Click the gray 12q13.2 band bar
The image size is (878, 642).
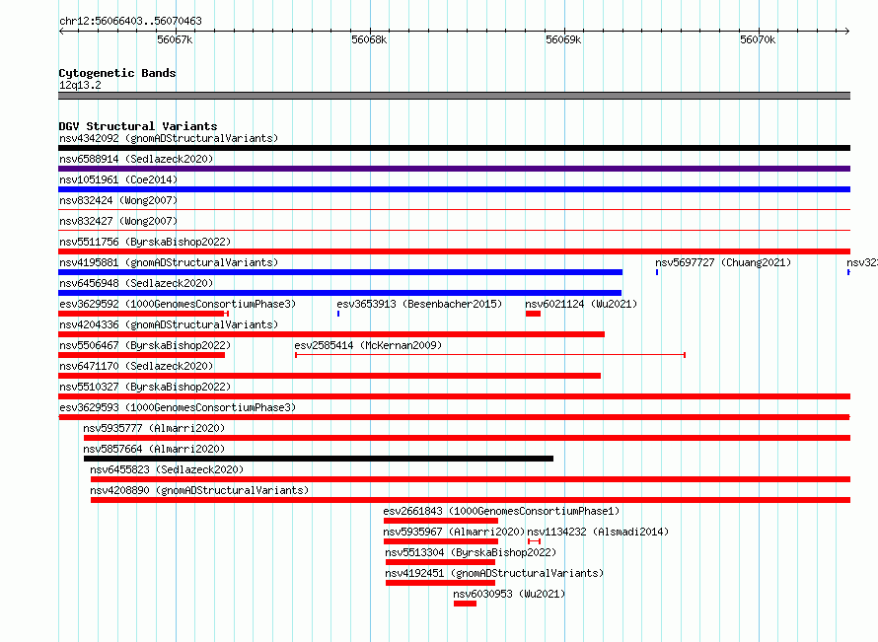(x=454, y=96)
